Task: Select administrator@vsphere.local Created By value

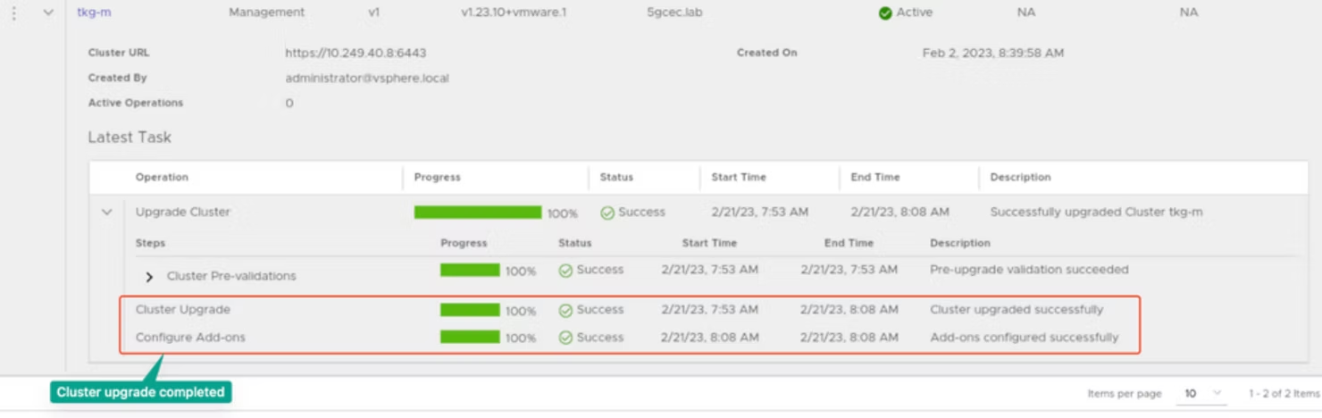Action: [367, 78]
